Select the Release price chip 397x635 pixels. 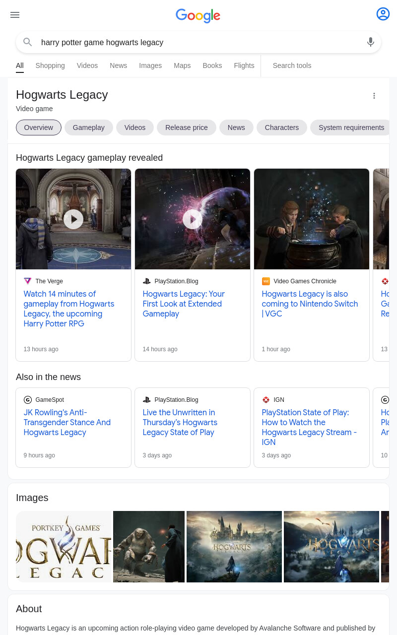point(187,127)
